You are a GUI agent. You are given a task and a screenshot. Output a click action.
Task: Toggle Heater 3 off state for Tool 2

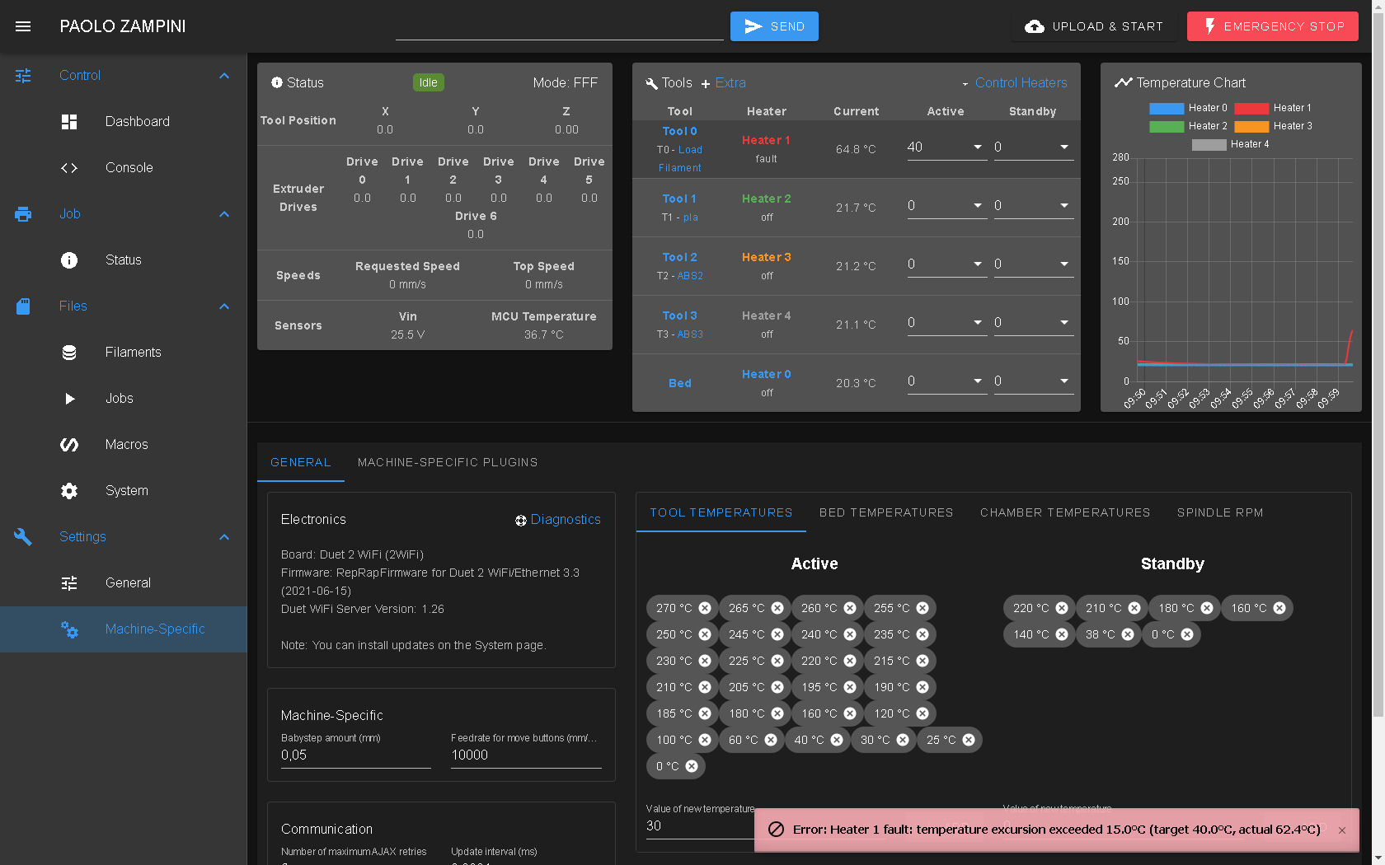click(766, 257)
